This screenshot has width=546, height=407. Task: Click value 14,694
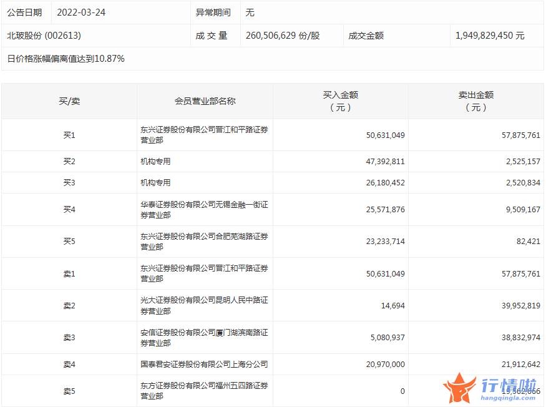point(392,306)
